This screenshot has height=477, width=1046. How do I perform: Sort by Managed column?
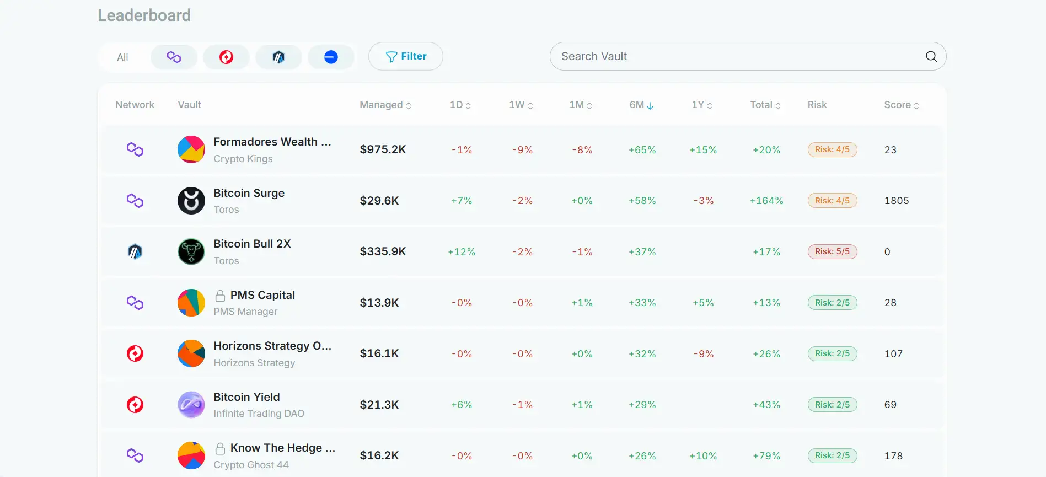[x=385, y=105]
